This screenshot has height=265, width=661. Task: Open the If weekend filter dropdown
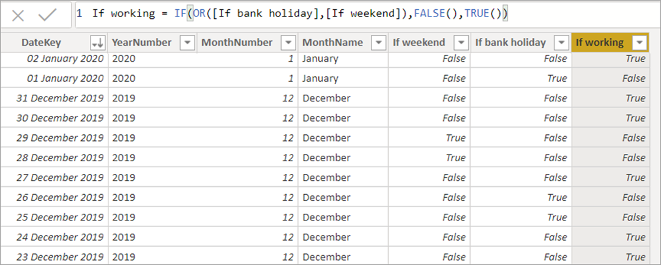[461, 43]
